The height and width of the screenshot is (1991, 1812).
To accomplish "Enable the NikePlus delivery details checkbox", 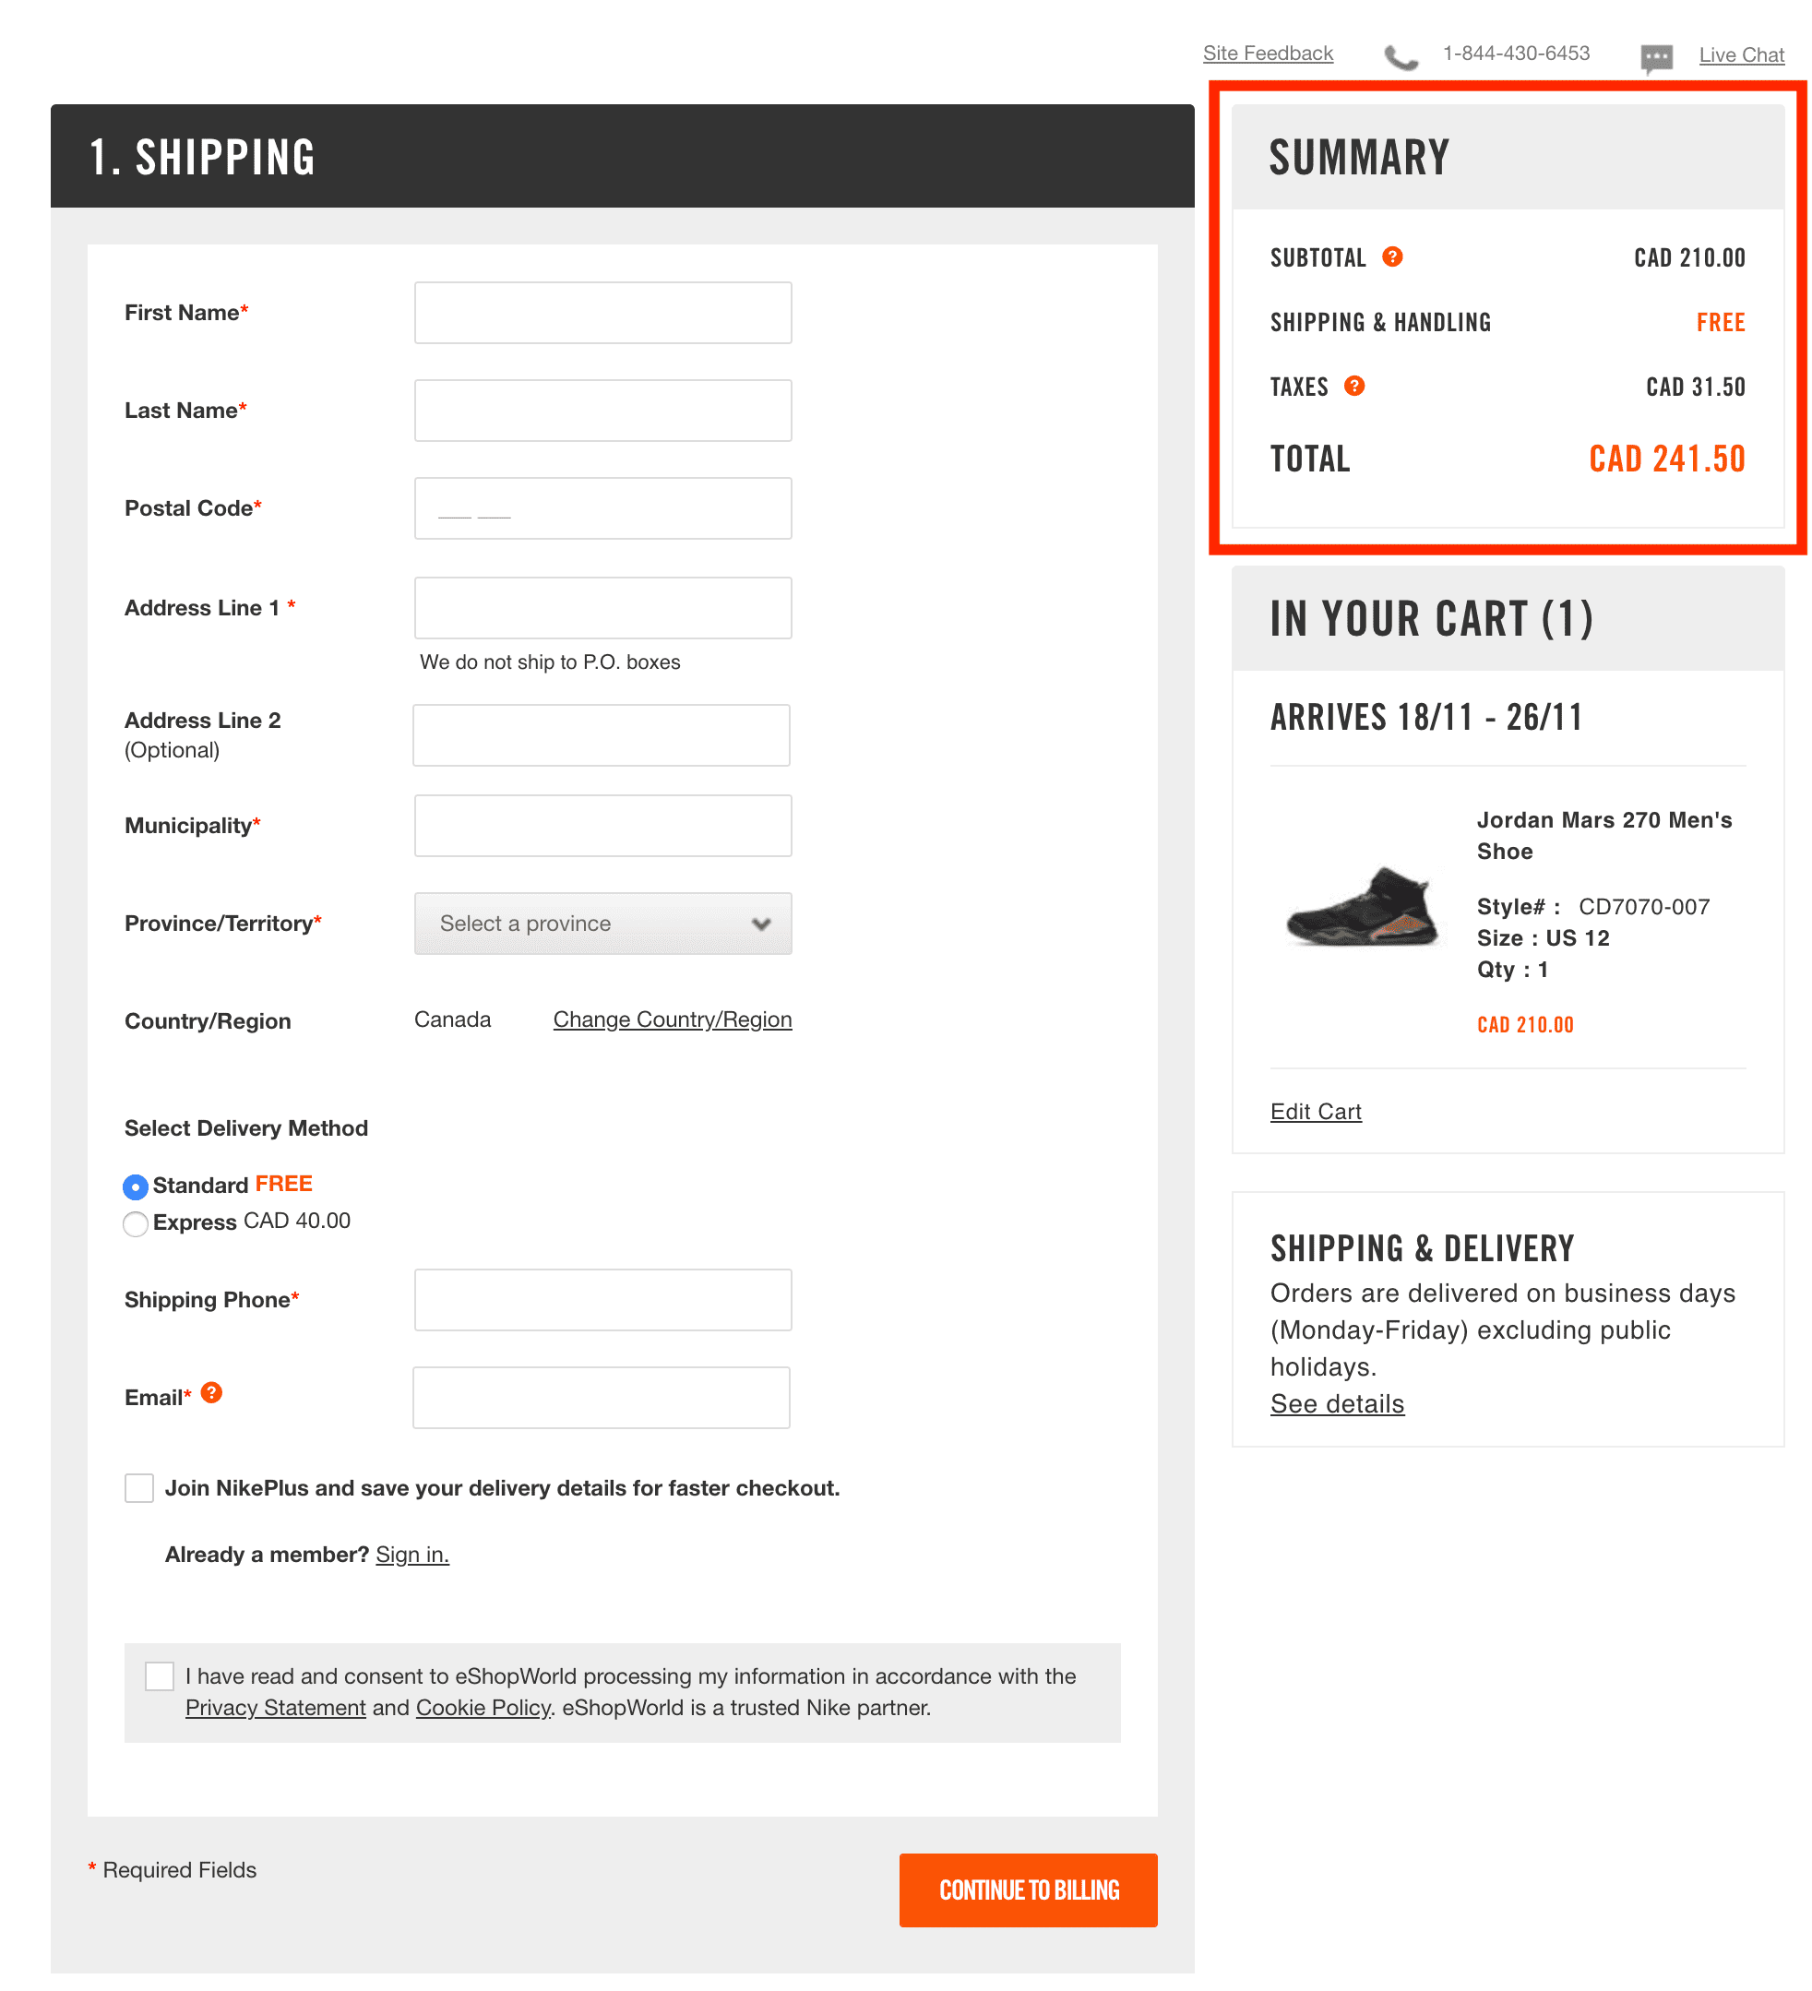I will coord(137,1488).
